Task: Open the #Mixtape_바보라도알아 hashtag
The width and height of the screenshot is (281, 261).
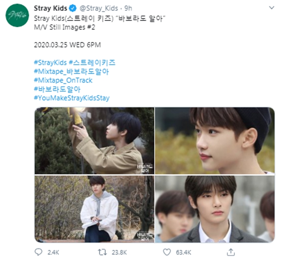Action: click(71, 72)
